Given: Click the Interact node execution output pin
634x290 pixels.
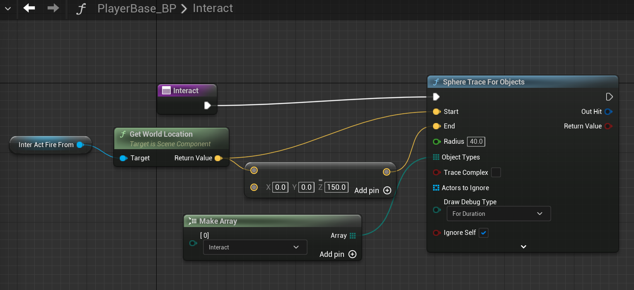Looking at the screenshot, I should tap(208, 106).
